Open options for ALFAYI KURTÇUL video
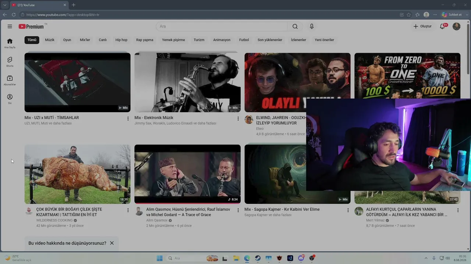 click(x=458, y=210)
